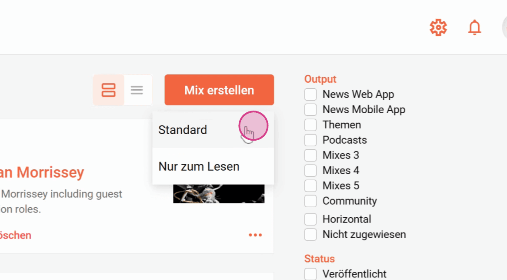This screenshot has width=507, height=280.
Task: Select the Mixes 3 checkbox
Action: coord(310,155)
